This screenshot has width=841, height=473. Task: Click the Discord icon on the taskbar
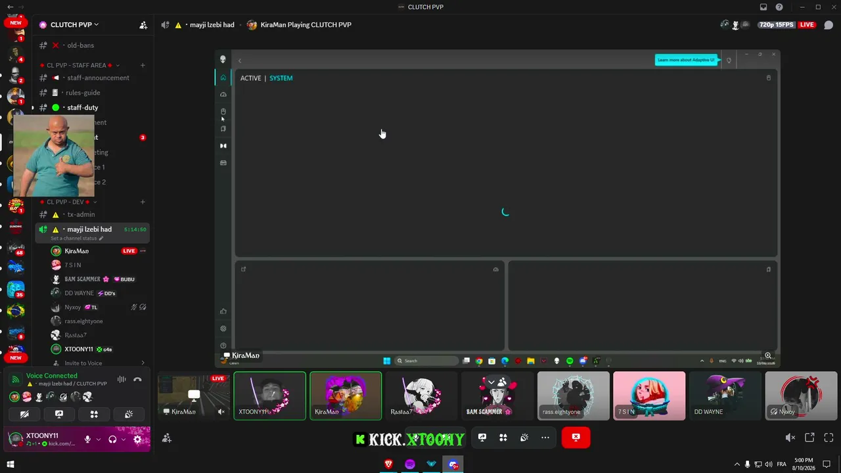tap(453, 464)
